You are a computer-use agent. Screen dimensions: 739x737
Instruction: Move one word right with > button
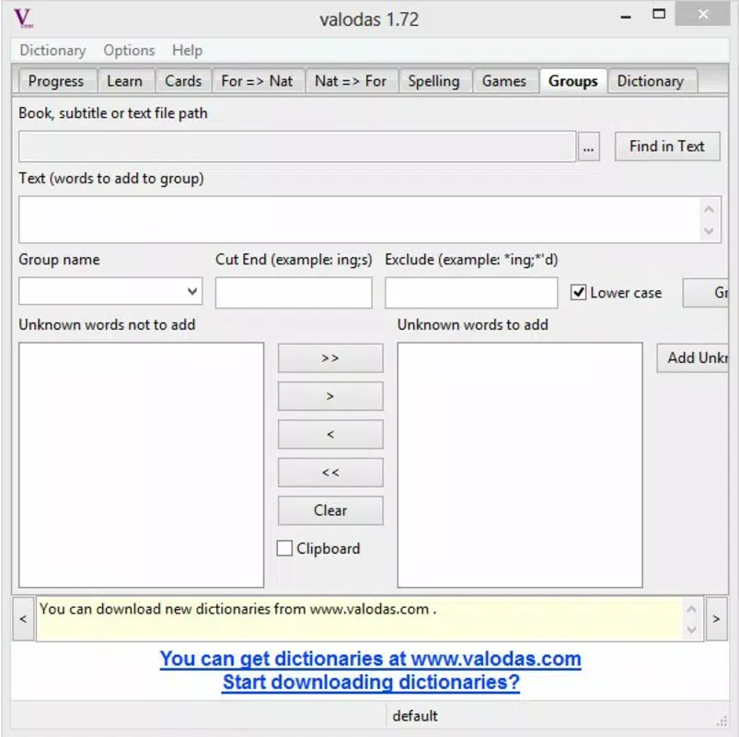click(330, 396)
